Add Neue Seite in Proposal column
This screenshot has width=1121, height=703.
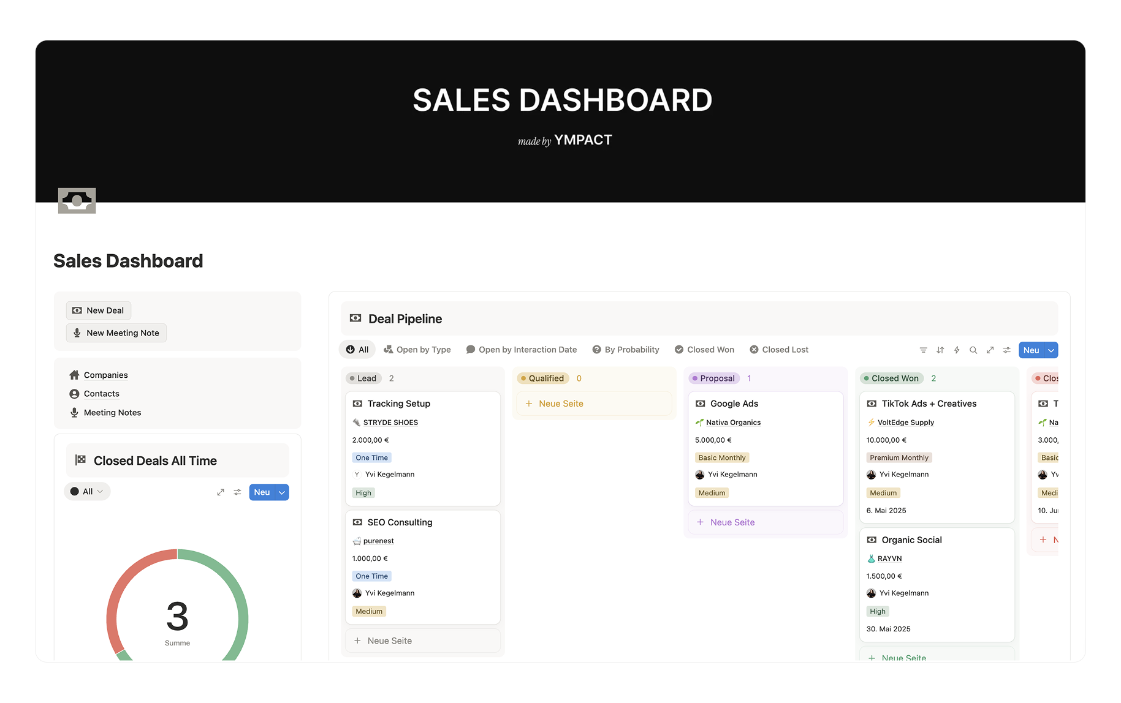click(766, 522)
